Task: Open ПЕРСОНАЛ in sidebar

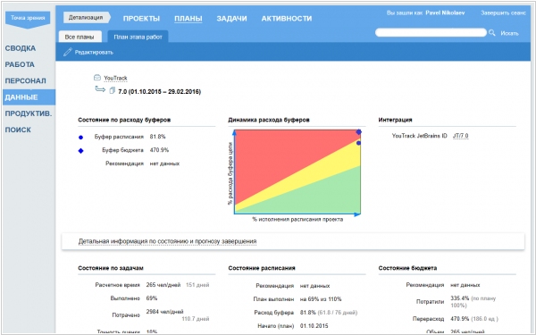Action: click(25, 81)
